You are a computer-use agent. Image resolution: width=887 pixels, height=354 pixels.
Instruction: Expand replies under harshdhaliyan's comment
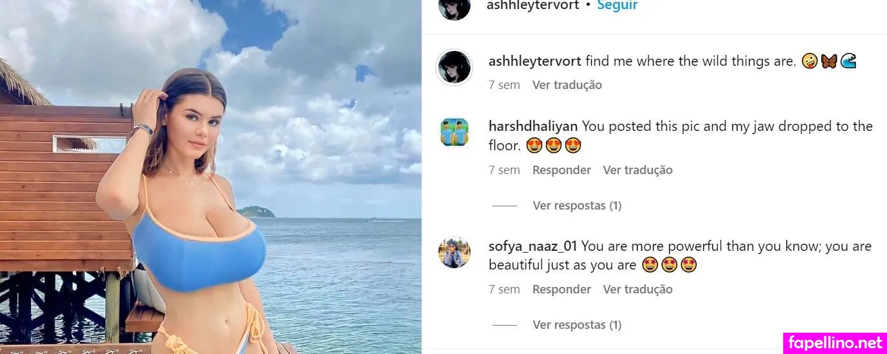pos(577,206)
